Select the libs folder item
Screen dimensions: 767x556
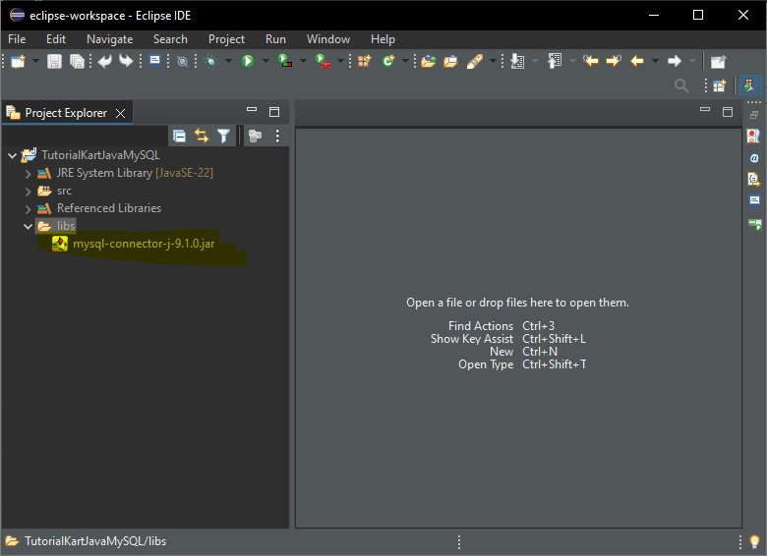coord(56,226)
